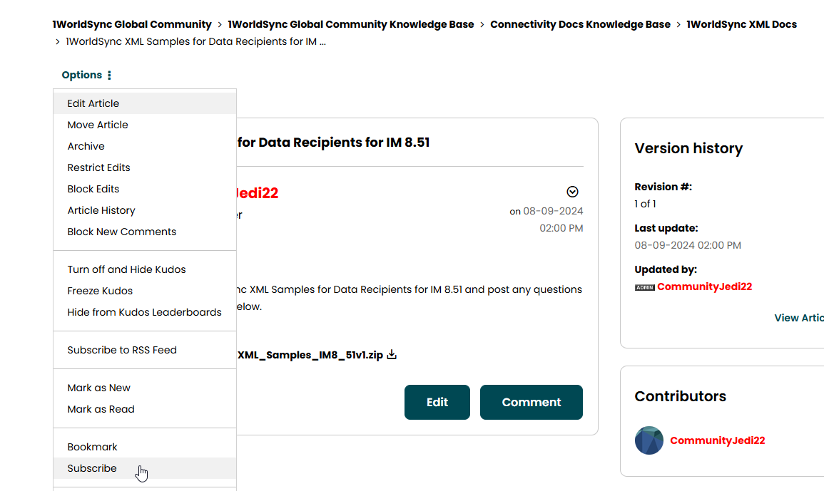Turn off and Hide Kudos

click(x=126, y=269)
